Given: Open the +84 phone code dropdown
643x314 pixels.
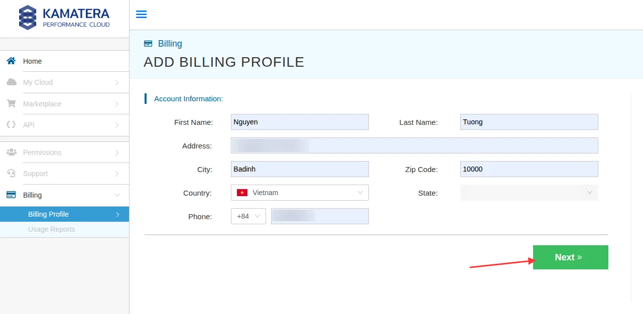Looking at the screenshot, I should [248, 216].
